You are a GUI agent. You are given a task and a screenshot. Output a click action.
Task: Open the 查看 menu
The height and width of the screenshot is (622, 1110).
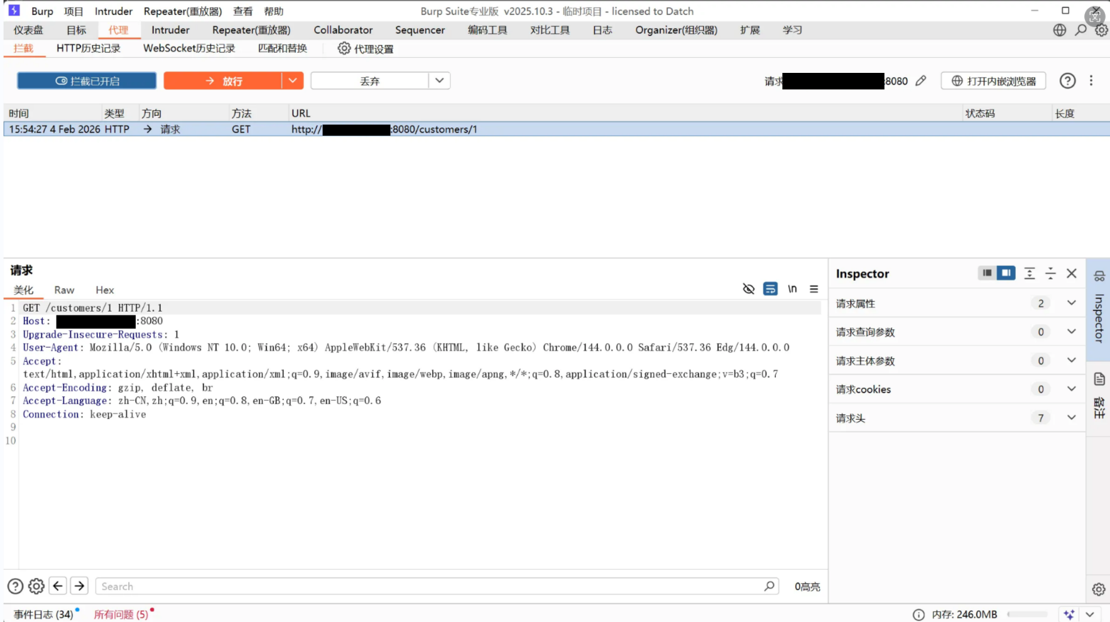point(243,11)
